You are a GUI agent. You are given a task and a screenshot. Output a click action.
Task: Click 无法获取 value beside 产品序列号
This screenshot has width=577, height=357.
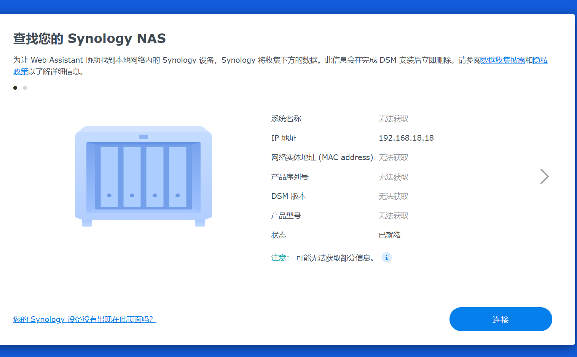coord(393,177)
